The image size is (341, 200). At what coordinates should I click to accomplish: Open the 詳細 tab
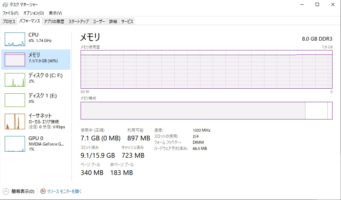[113, 21]
